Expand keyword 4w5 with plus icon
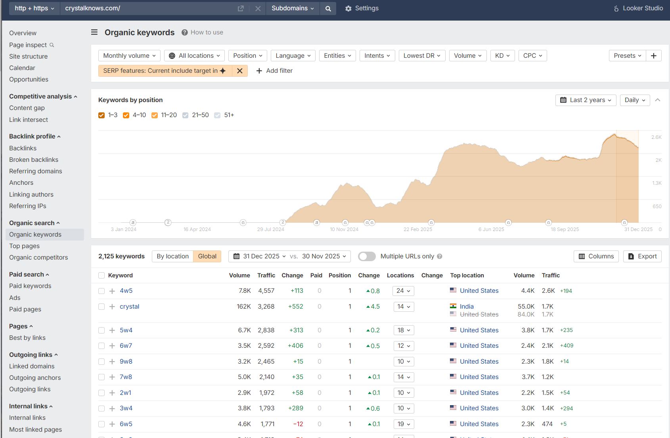 (x=112, y=291)
